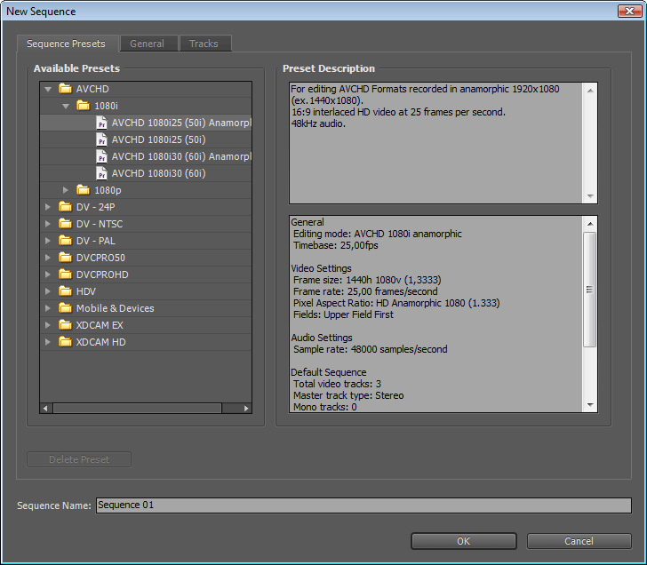Expand the DV - PAL presets
The width and height of the screenshot is (647, 565).
(x=47, y=241)
